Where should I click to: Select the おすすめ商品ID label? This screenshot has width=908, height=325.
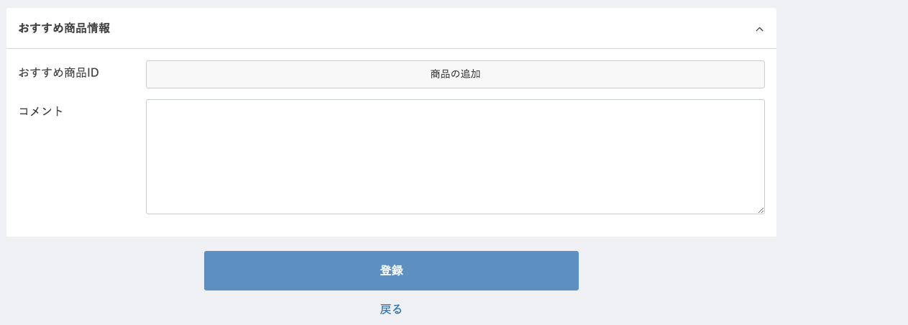coord(58,73)
